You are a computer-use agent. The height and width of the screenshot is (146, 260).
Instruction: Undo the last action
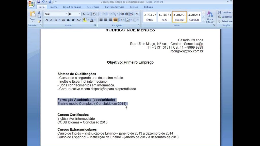pyautogui.click(x=43, y=2)
